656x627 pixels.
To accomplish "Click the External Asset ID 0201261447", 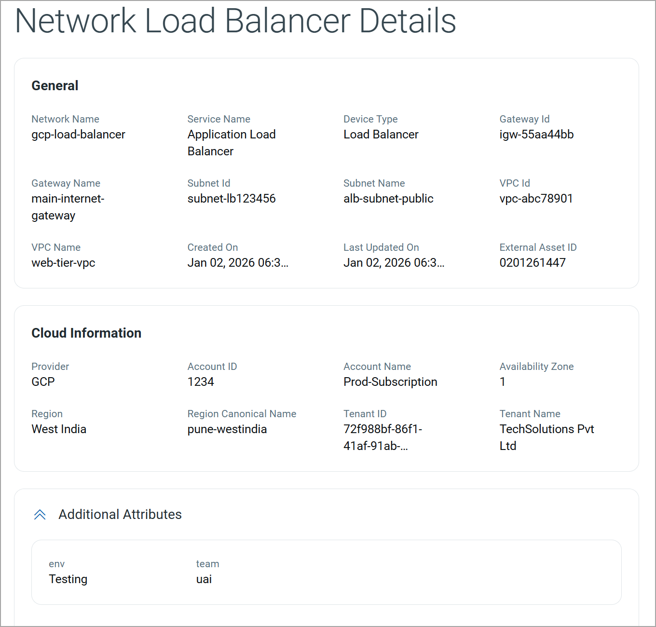I will [533, 263].
